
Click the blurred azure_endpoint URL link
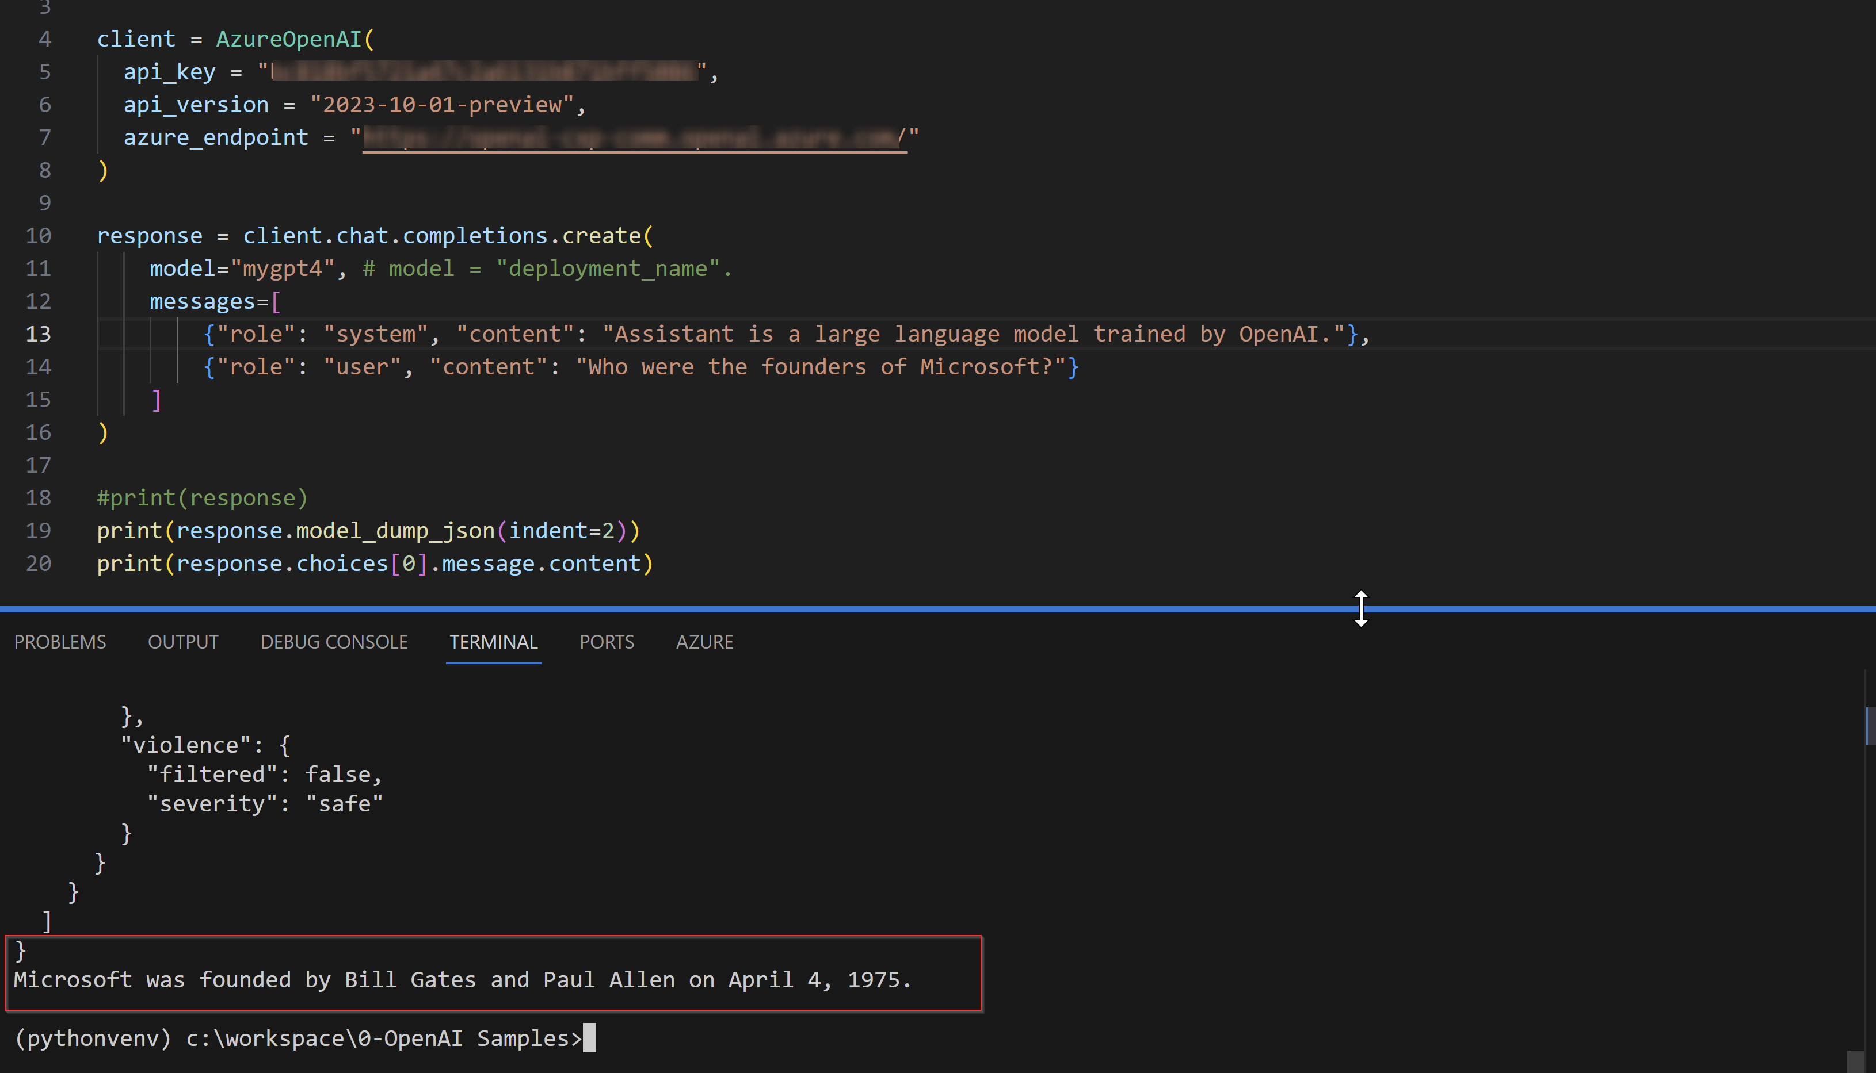point(634,138)
